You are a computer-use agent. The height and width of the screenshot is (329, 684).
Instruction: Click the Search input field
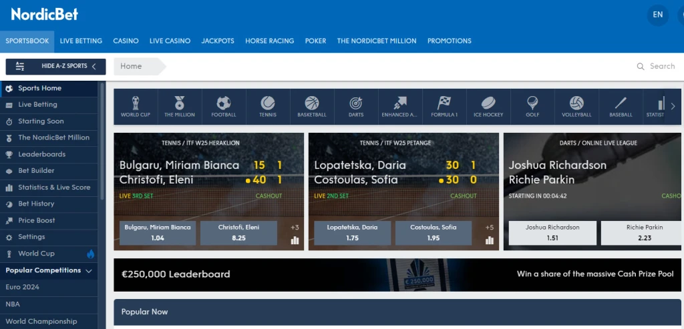tap(662, 66)
